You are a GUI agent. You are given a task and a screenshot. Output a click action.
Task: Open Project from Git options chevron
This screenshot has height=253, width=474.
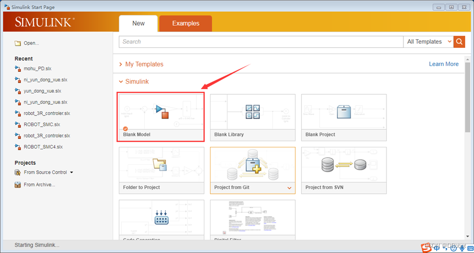point(289,188)
